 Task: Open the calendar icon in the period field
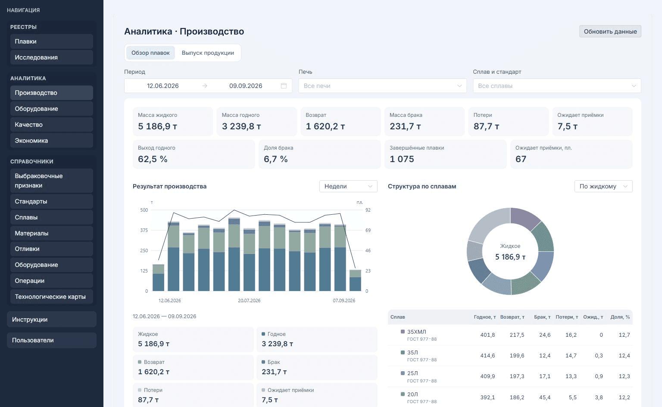point(284,86)
